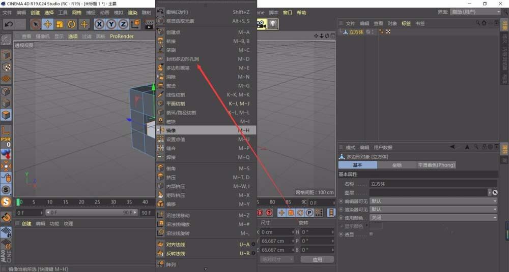This screenshot has height=272, width=509.
Task: Open the 绝对尺寸 dropdown in coordinates
Action: click(x=277, y=259)
